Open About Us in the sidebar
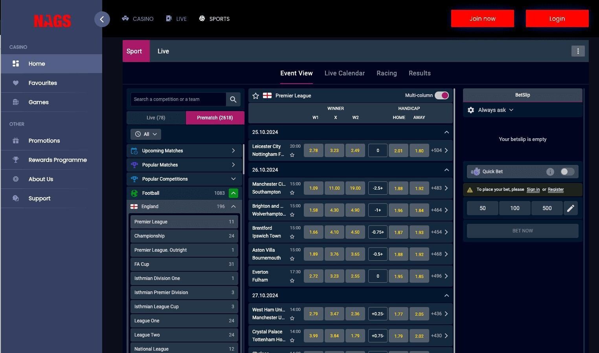This screenshot has height=353, width=599. (51, 179)
